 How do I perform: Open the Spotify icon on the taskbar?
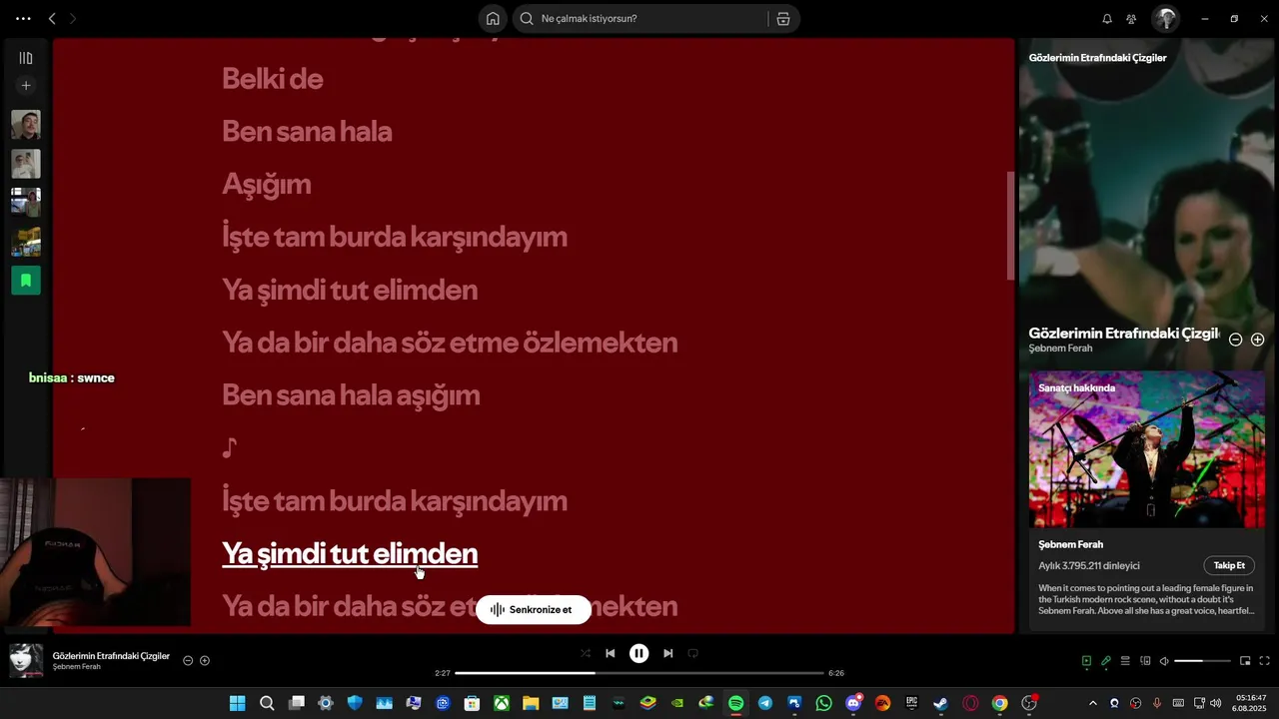pyautogui.click(x=735, y=703)
